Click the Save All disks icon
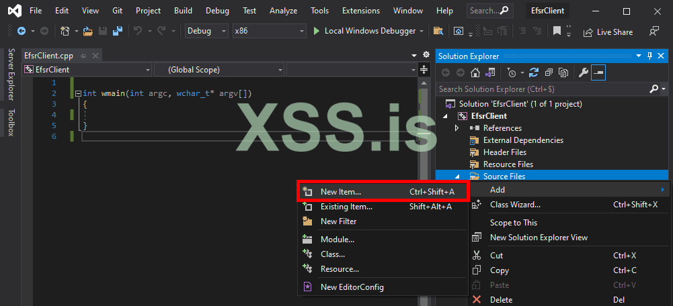The image size is (673, 306). [x=117, y=31]
